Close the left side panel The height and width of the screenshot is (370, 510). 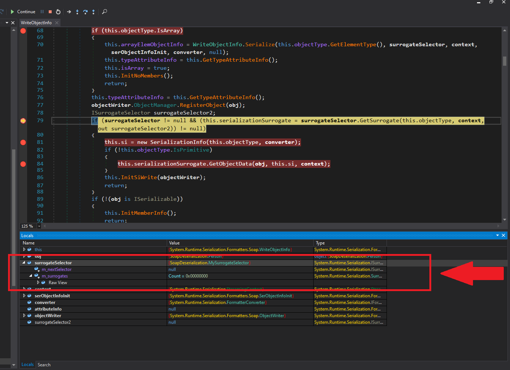coord(13,23)
